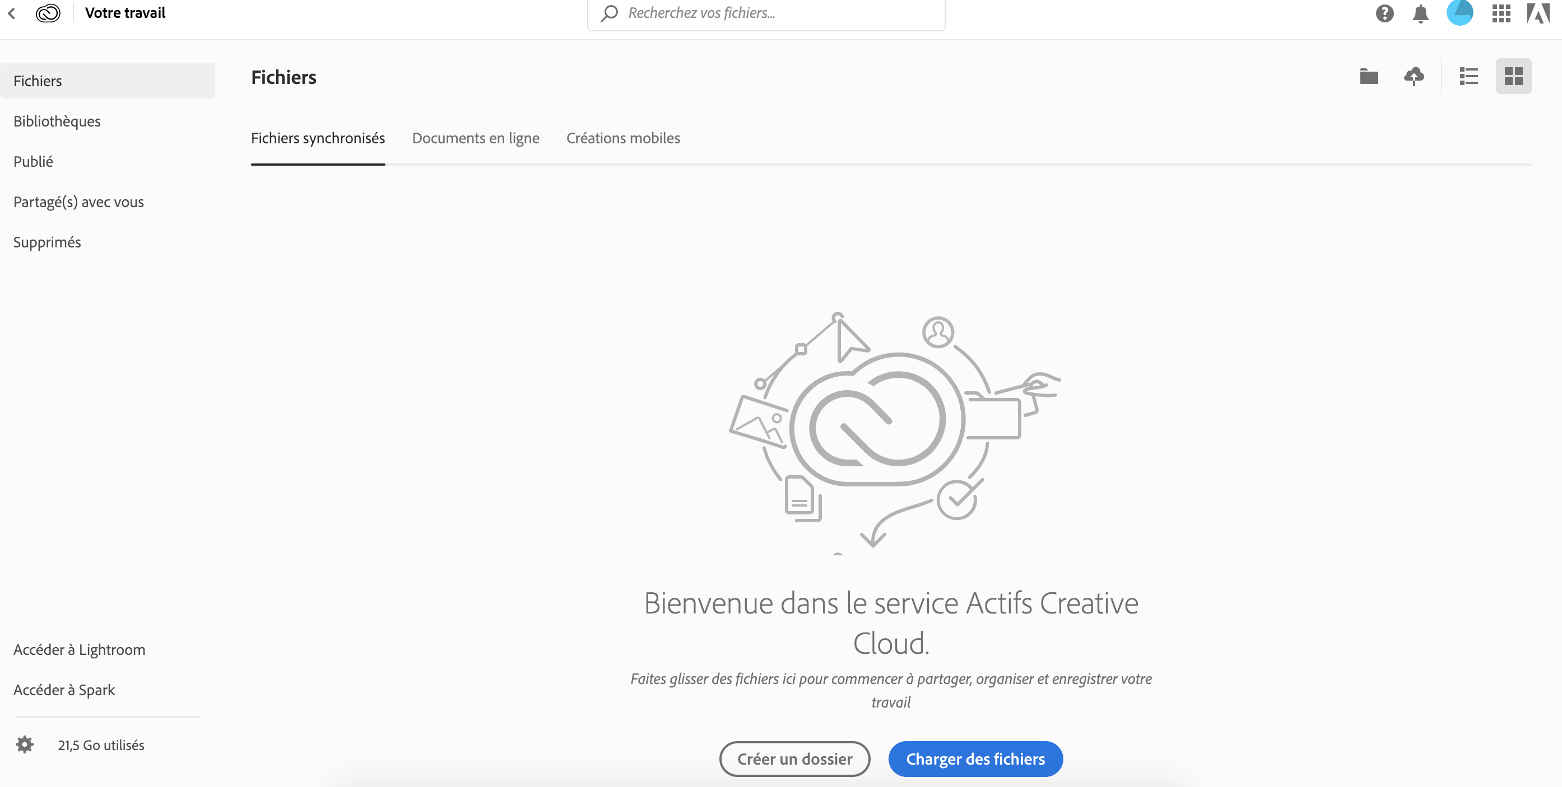This screenshot has height=787, width=1562.
Task: Click the search magnifier icon
Action: (x=610, y=13)
